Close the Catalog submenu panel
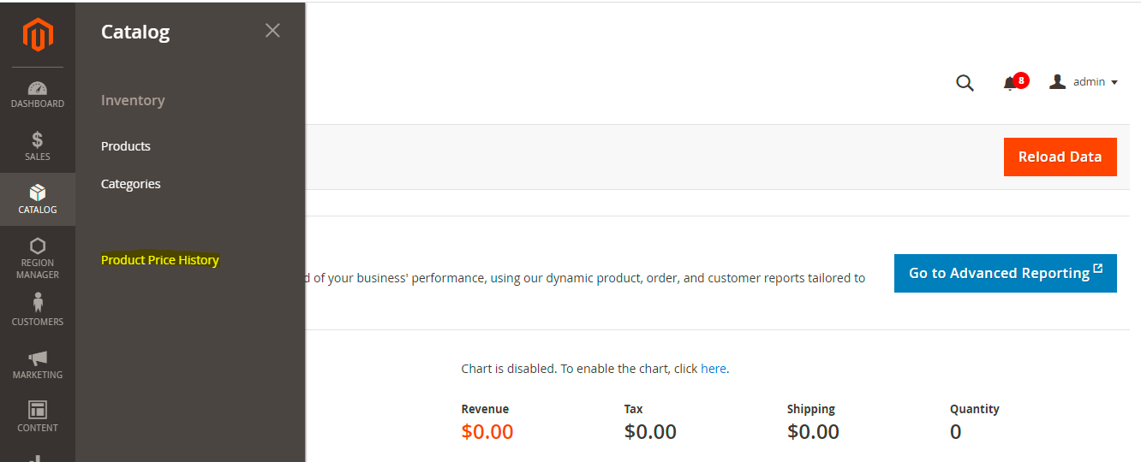 272,31
